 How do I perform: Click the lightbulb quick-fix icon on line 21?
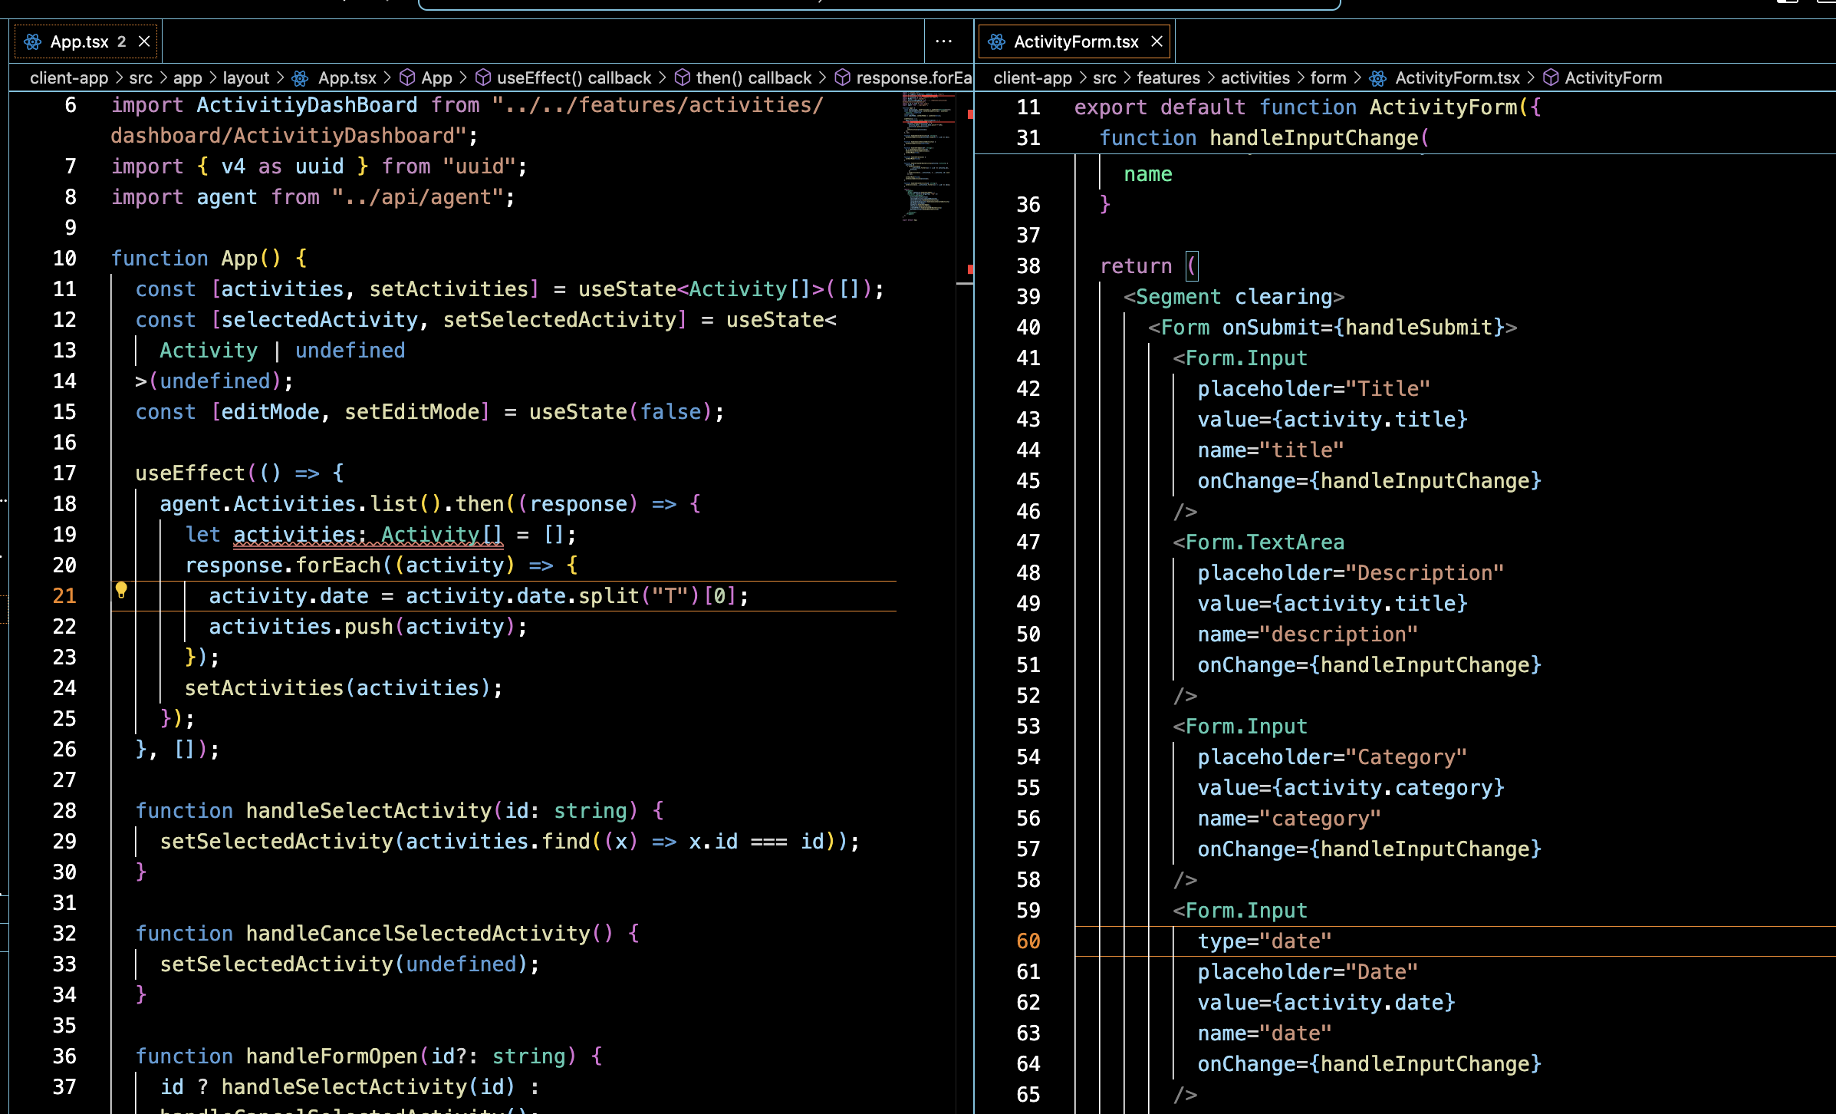point(121,590)
